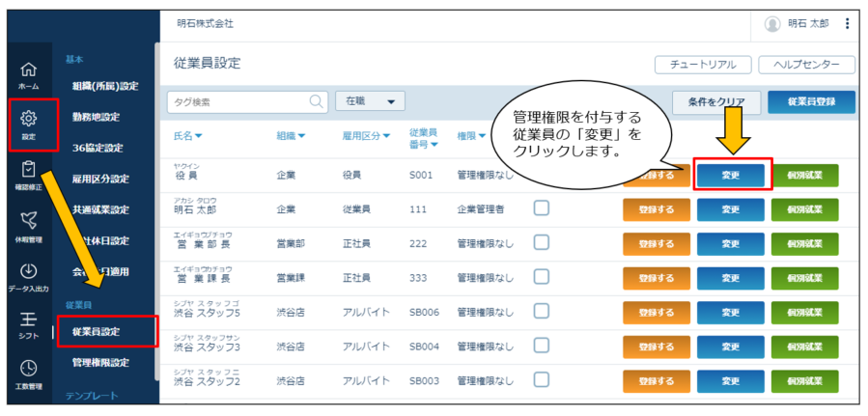
Task: Click the 設定 gear icon
Action: point(29,119)
